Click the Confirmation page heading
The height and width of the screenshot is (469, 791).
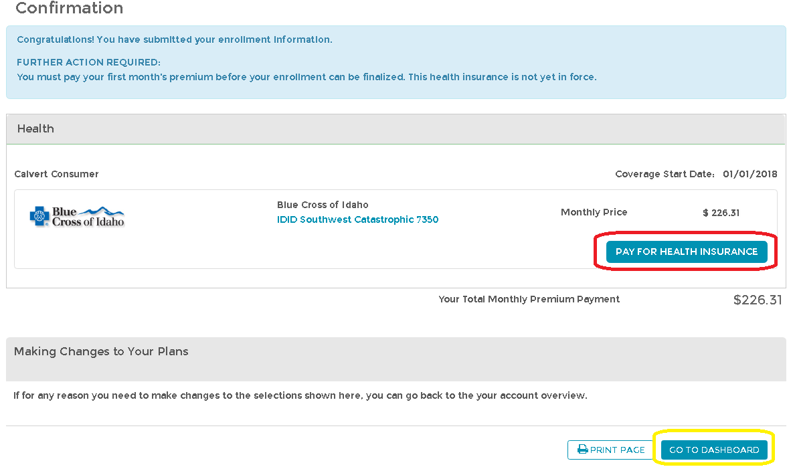click(x=69, y=9)
